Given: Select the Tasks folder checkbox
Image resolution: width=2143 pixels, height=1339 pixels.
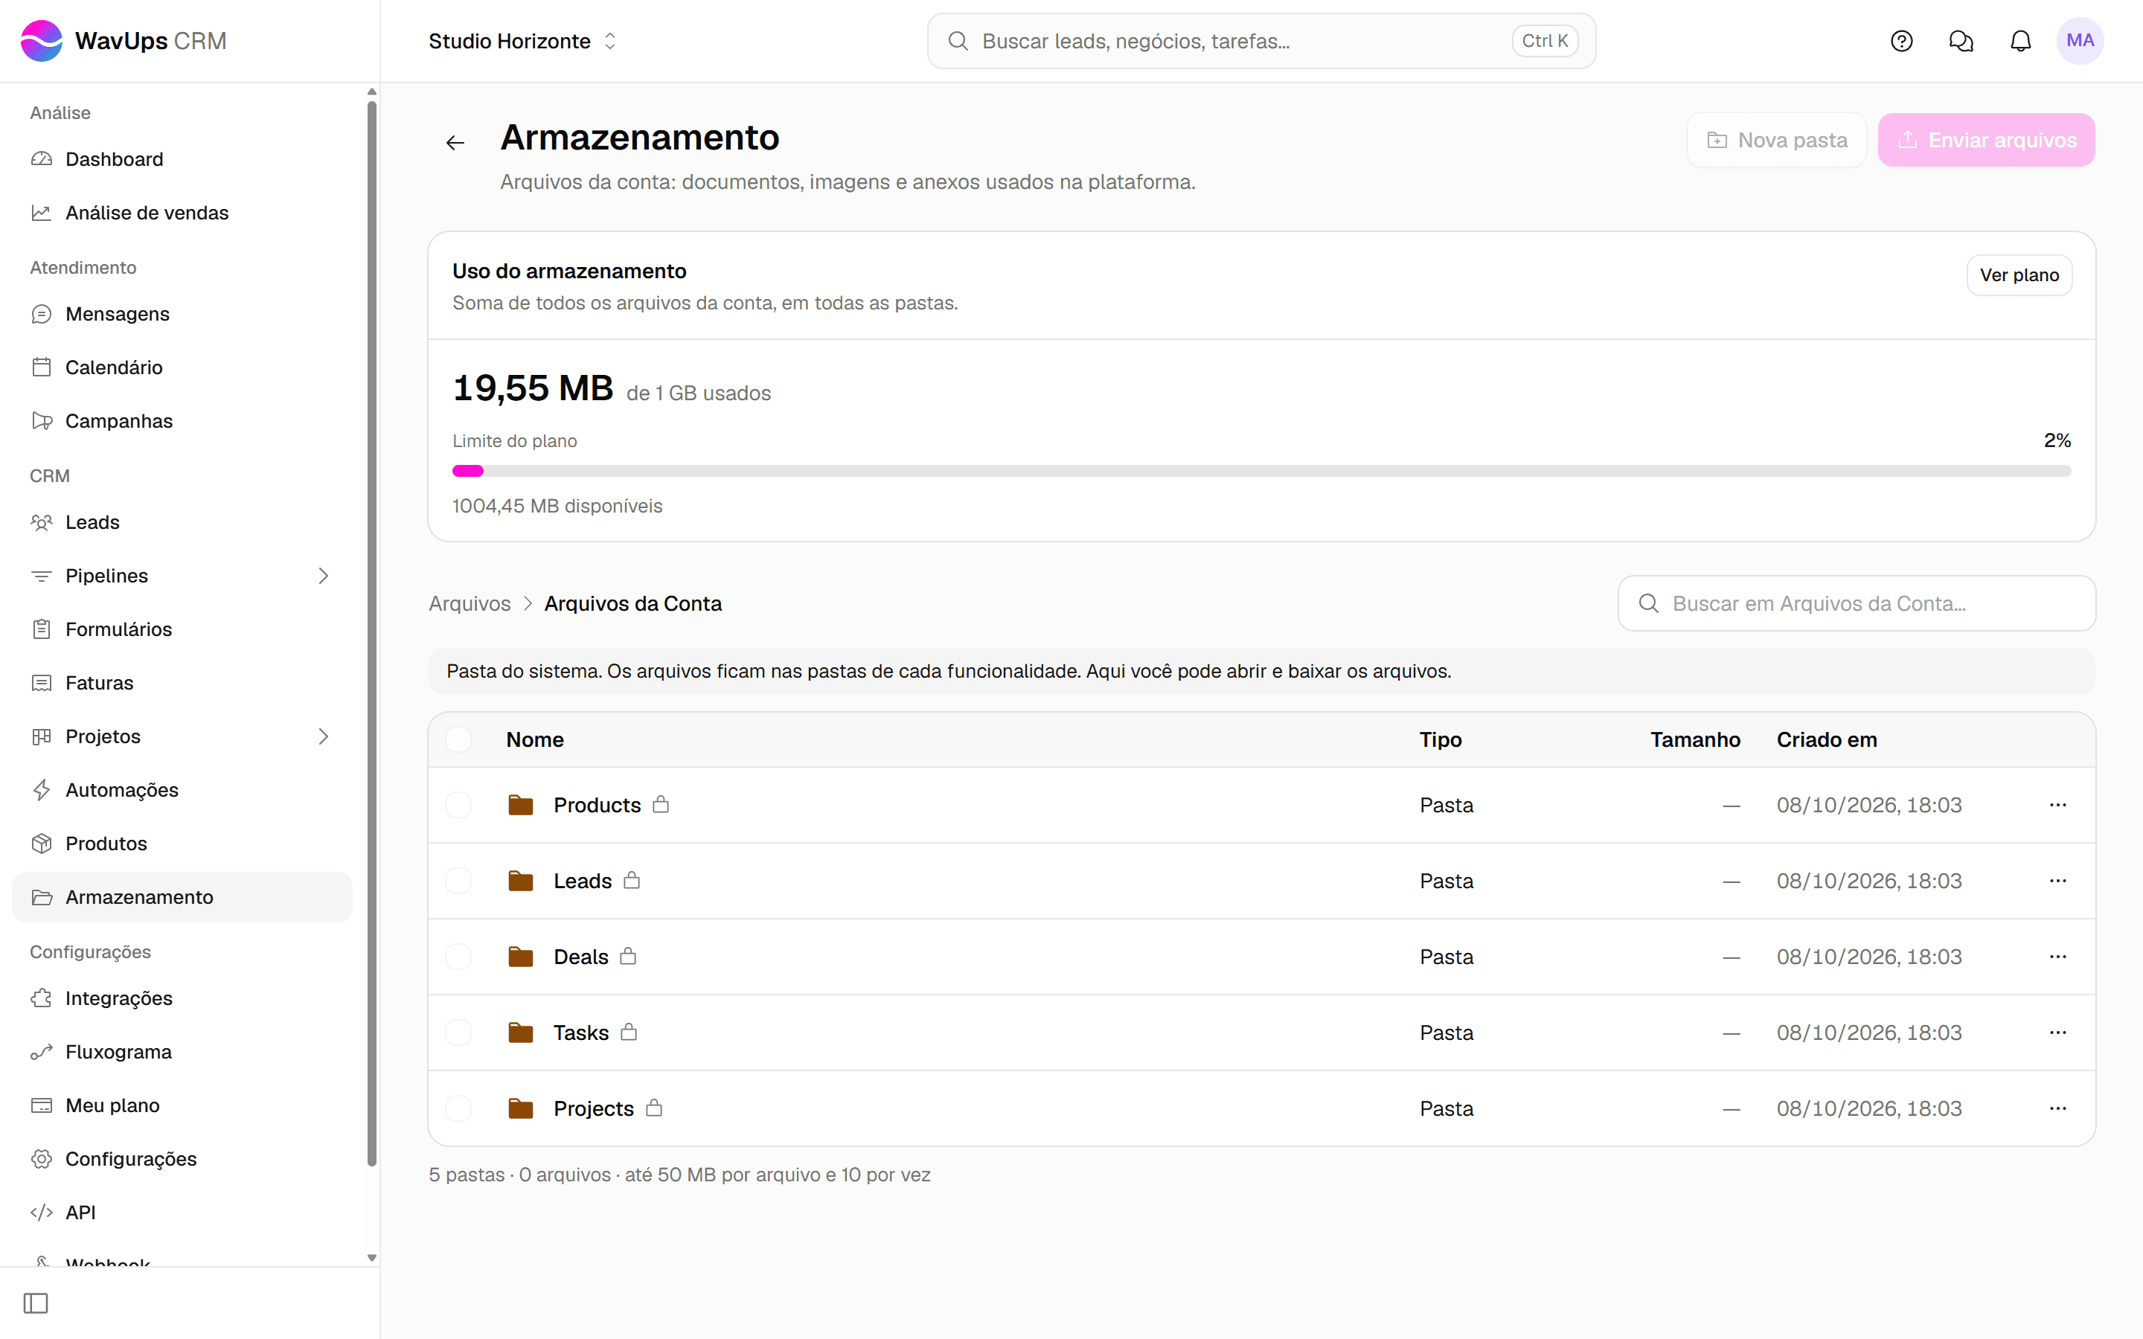Looking at the screenshot, I should point(458,1033).
